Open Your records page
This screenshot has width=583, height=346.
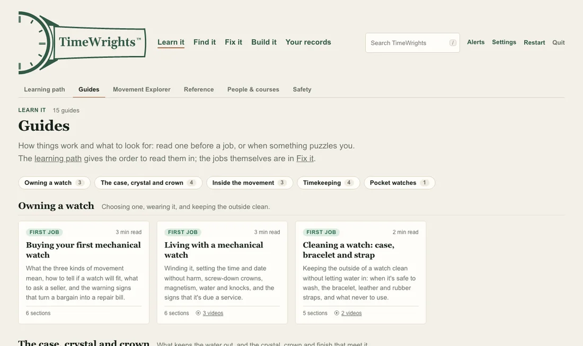coord(308,42)
